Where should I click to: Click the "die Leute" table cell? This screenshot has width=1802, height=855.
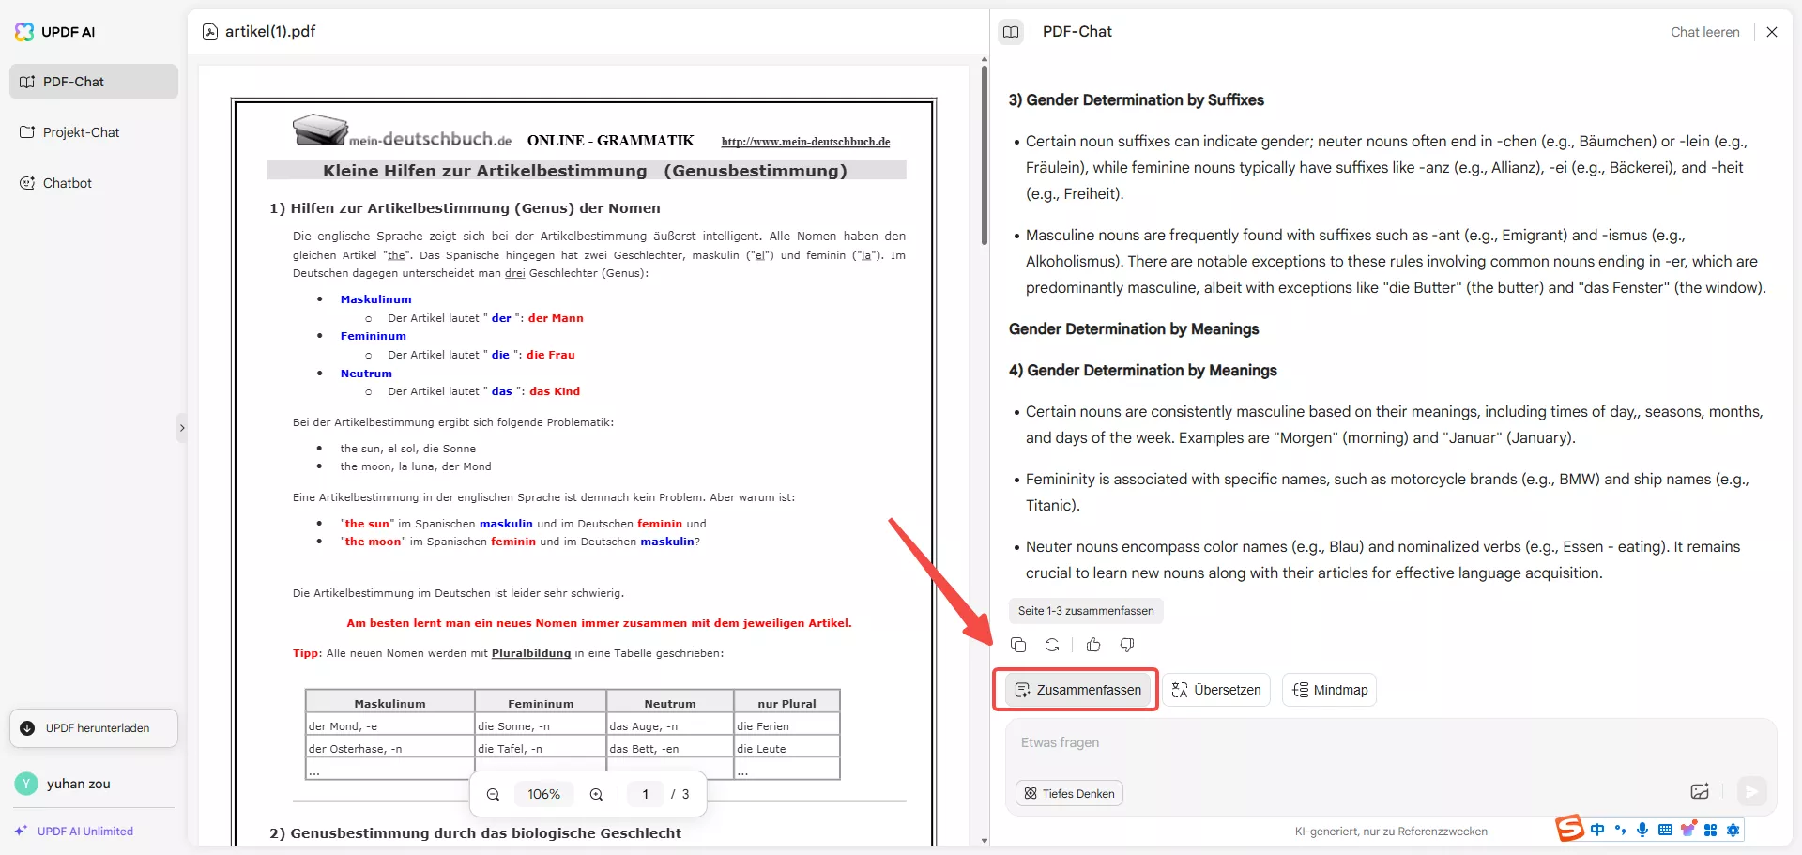pyautogui.click(x=786, y=749)
